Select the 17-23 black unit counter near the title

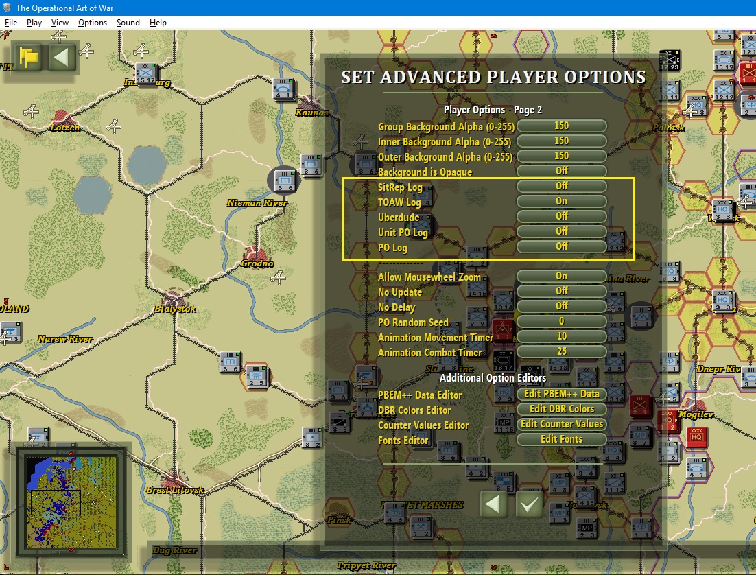click(x=670, y=60)
